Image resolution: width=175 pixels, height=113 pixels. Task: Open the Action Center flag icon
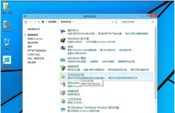point(63,32)
